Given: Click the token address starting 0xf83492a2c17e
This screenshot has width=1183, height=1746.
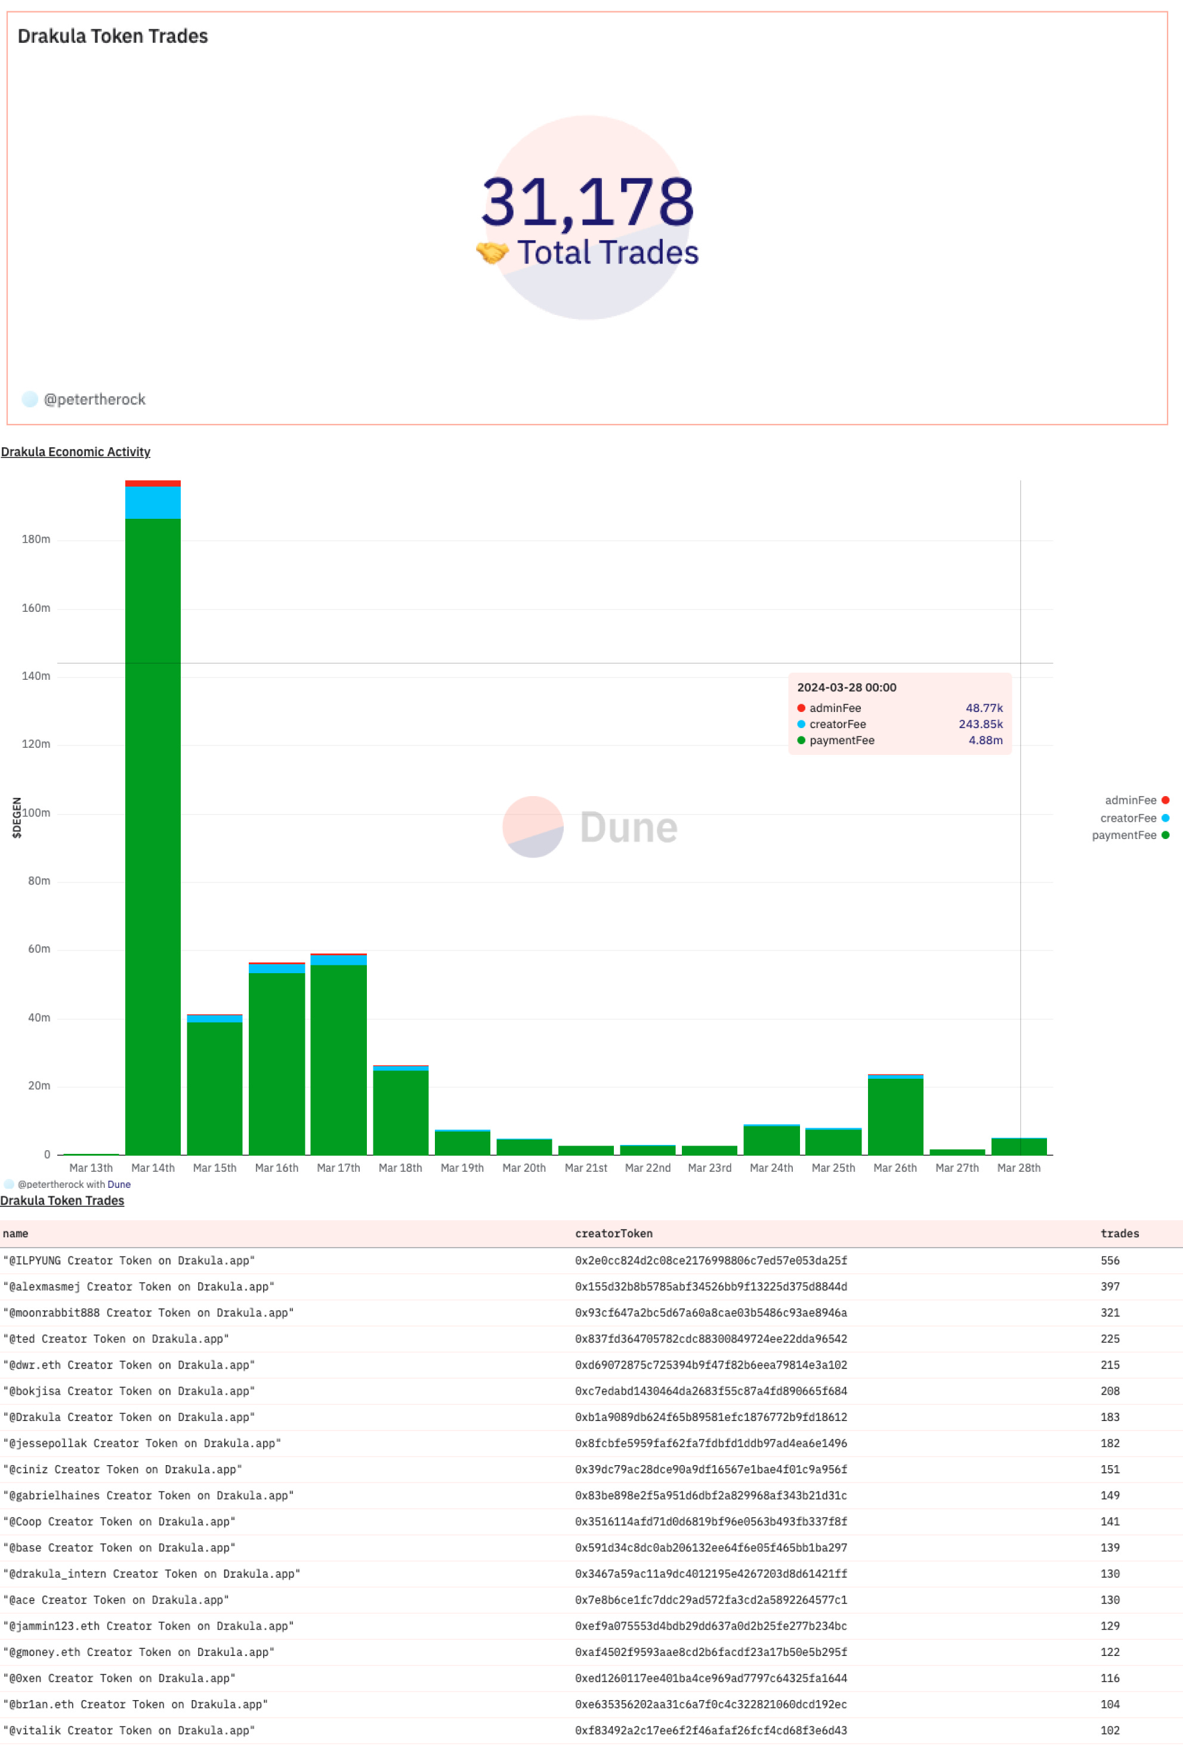Looking at the screenshot, I should click(711, 1730).
